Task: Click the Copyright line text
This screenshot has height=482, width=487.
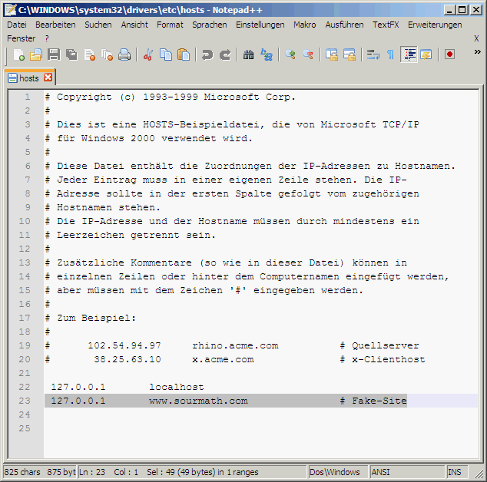Action: click(171, 97)
